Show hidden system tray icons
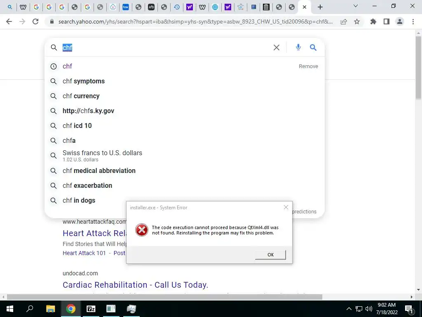Viewport: 422px width, 317px height. 349,309
